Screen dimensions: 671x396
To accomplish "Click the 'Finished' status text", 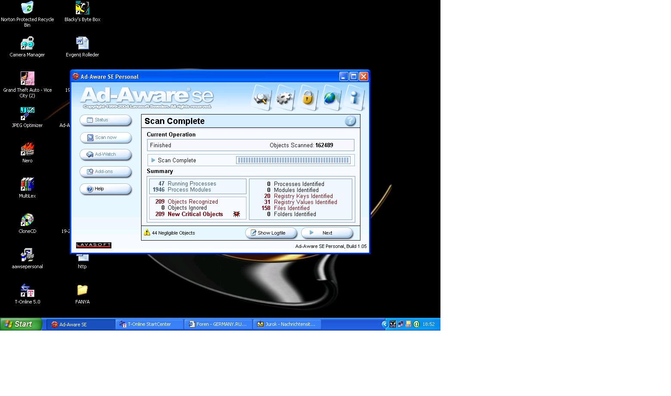I will [x=160, y=145].
